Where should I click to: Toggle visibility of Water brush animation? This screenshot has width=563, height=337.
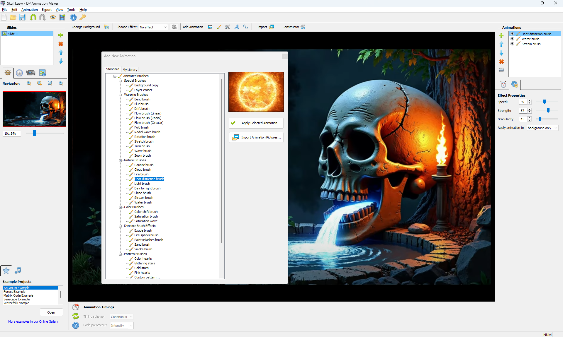512,39
